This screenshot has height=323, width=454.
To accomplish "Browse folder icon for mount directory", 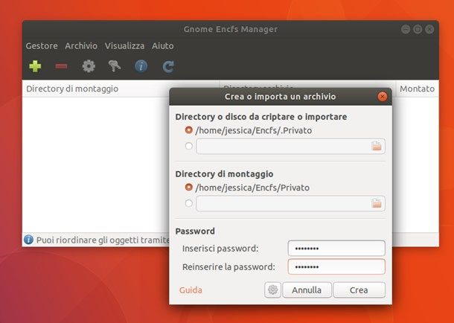I will [x=377, y=203].
